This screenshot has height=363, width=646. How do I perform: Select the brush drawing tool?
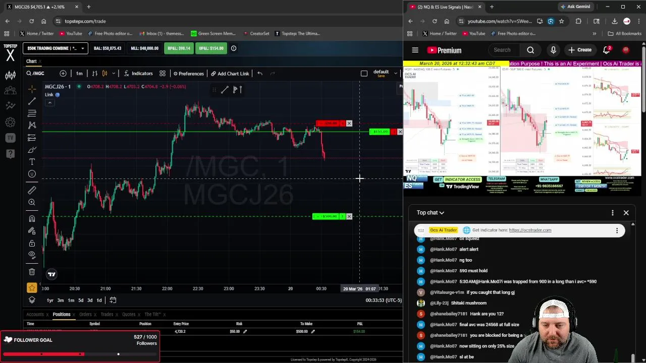(x=32, y=150)
